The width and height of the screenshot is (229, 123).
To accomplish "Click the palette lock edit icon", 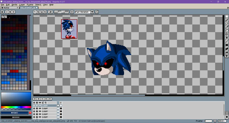I will pos(2,12).
